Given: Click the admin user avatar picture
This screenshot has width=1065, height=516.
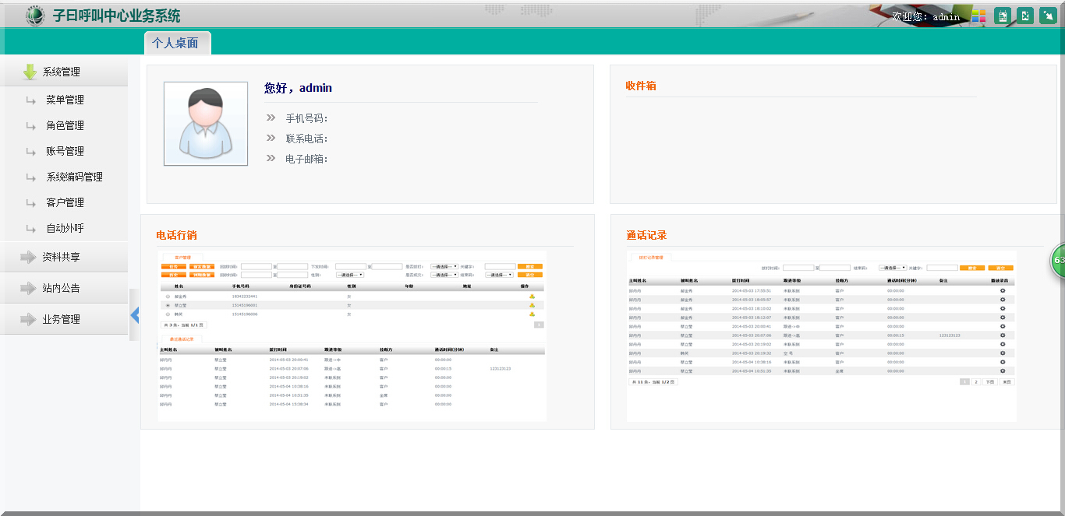Looking at the screenshot, I should (206, 124).
